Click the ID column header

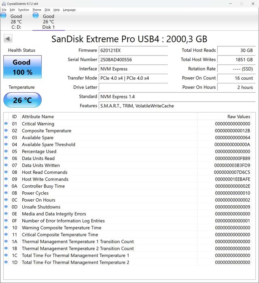click(15, 117)
